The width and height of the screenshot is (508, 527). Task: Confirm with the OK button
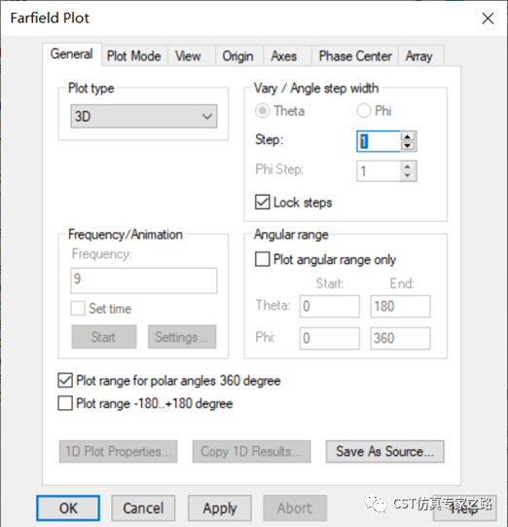tap(68, 508)
